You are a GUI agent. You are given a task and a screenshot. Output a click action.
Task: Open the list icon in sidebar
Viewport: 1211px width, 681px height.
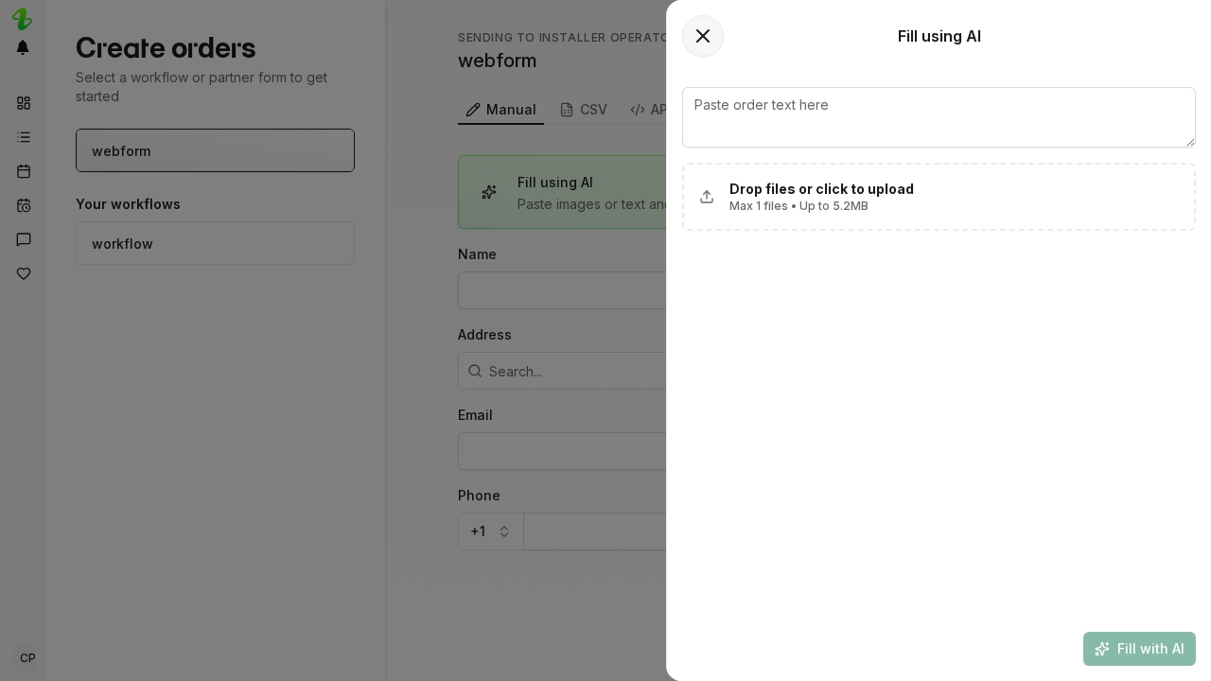click(x=24, y=137)
